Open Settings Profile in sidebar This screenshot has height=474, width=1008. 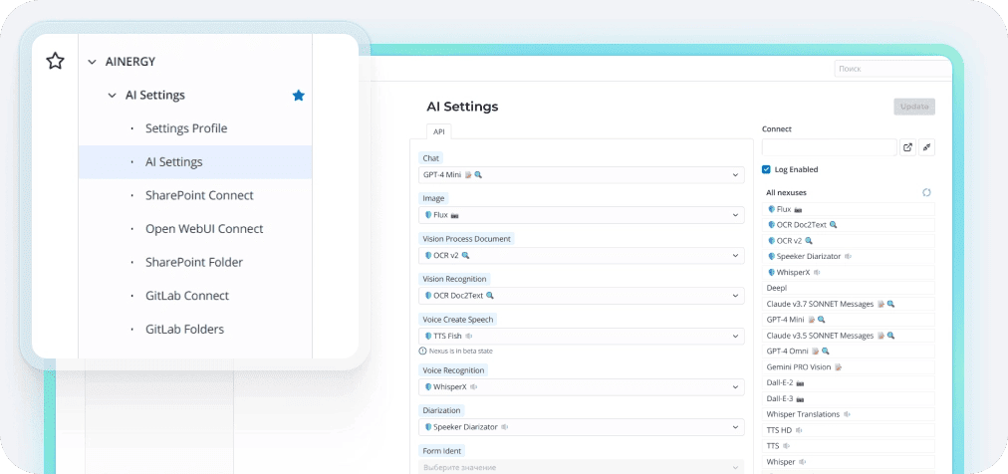tap(186, 128)
